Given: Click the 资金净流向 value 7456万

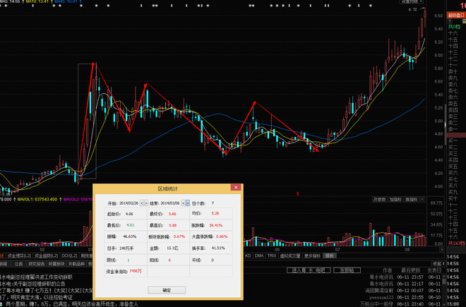Looking at the screenshot, I should point(136,271).
